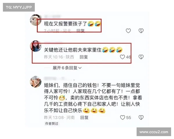Dislike the 陕西 comment with broken heart
The width and height of the screenshot is (174, 139).
point(141,57)
